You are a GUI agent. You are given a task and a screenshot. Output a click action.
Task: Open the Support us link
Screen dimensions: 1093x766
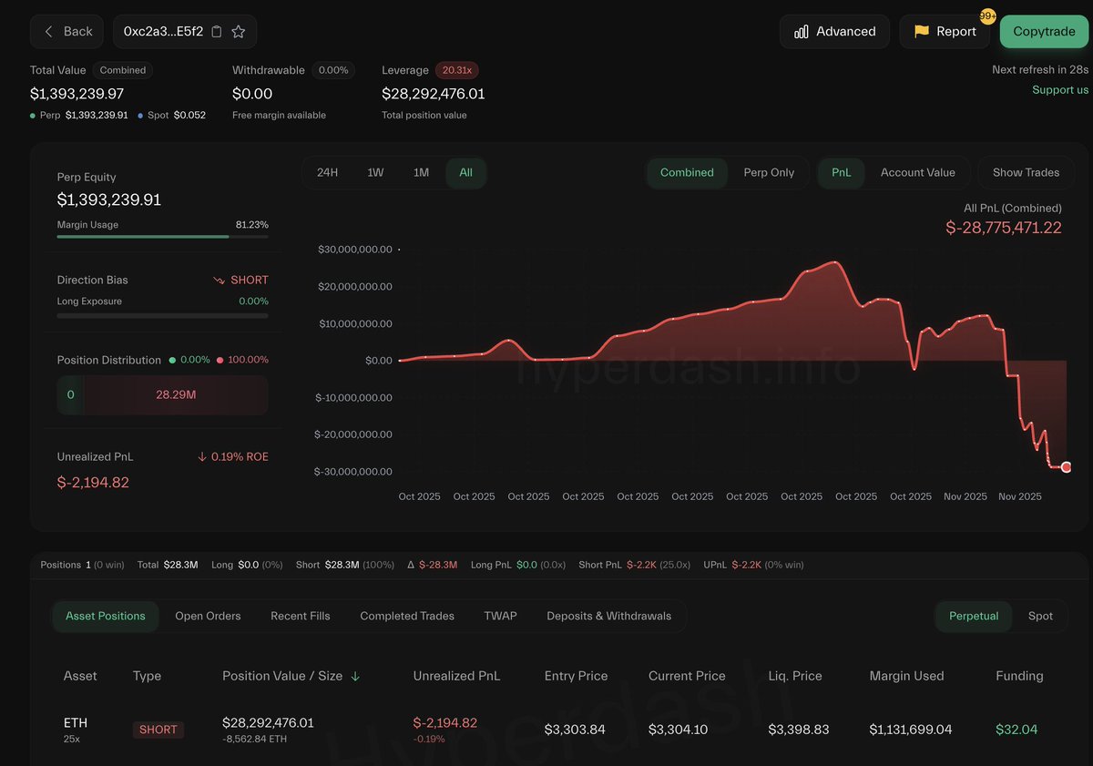pos(1060,90)
